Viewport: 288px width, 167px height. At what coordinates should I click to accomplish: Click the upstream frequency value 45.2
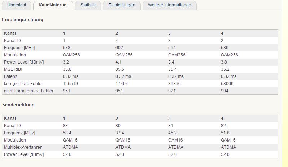pyautogui.click(x=173, y=133)
